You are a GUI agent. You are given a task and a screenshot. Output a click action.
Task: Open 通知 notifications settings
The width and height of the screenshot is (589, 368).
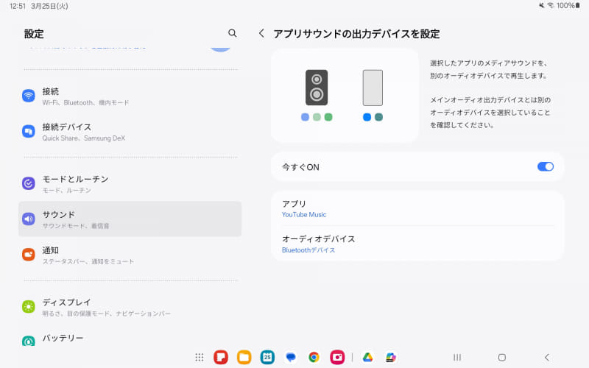(x=130, y=255)
